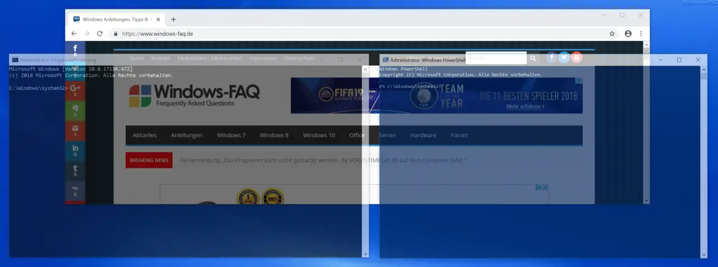Go back in Chrome browser
718x267 pixels.
(74, 34)
